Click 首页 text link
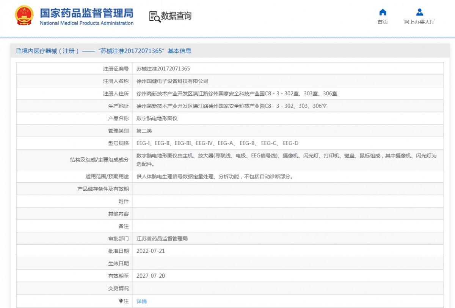Image resolution: width=455 pixels, height=308 pixels. 383,22
